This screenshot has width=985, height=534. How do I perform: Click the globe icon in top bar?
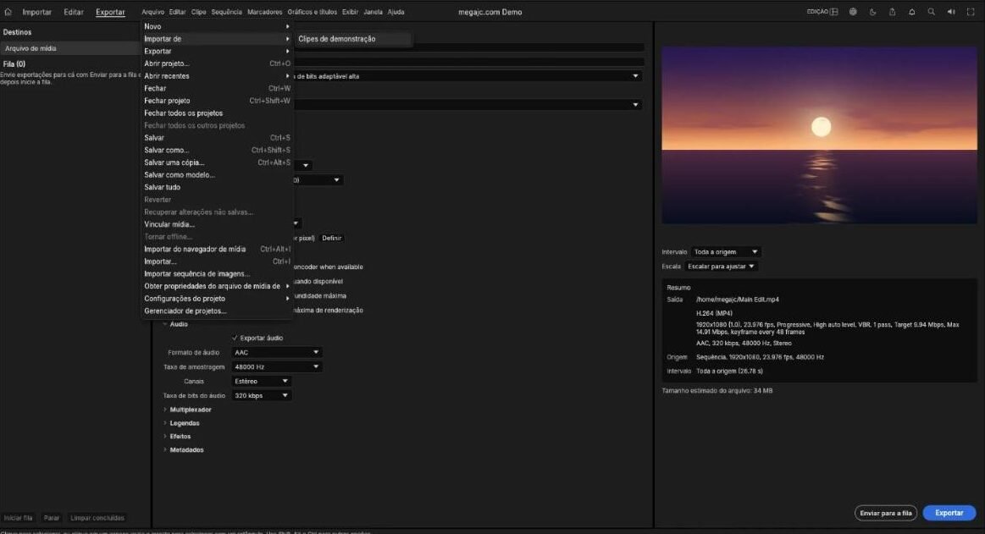[x=853, y=12]
